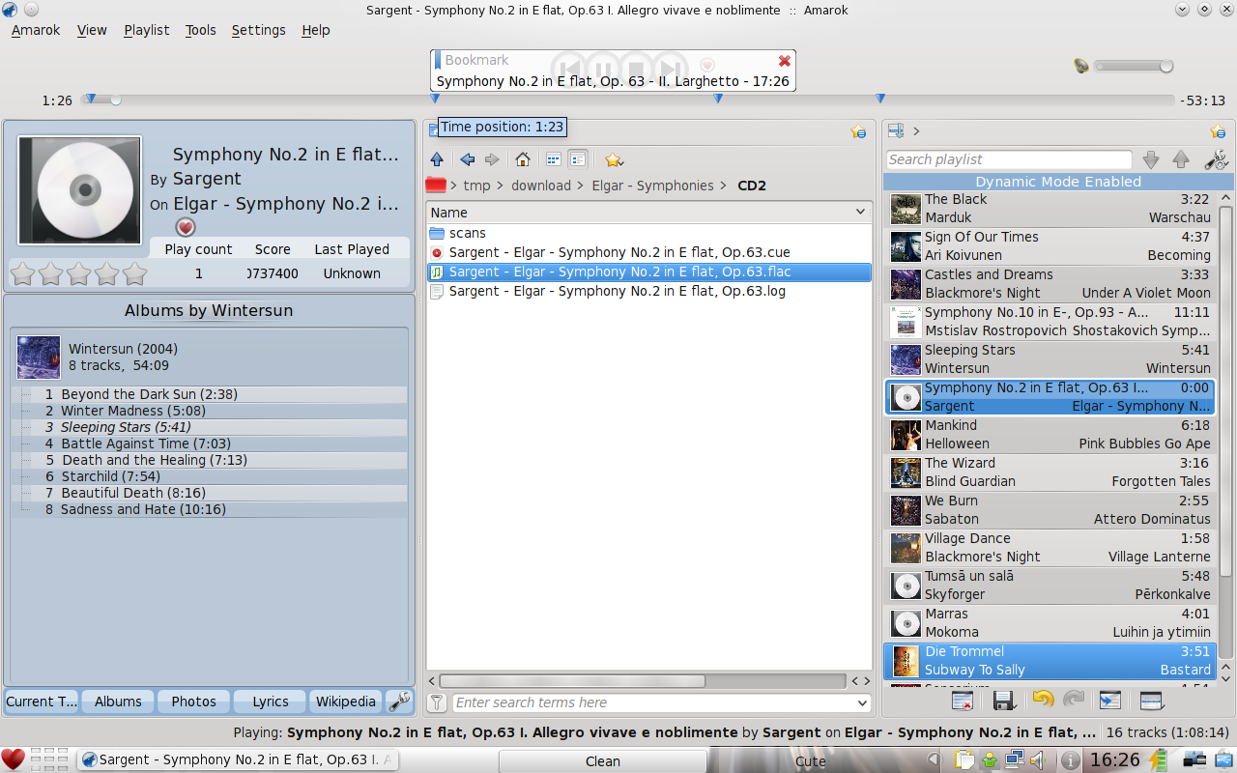This screenshot has height=773, width=1237.
Task: Open the Playlist menu
Action: (147, 30)
